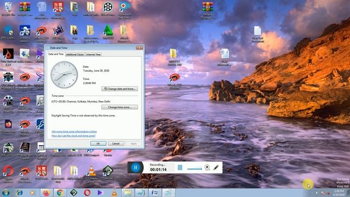
Task: Open the File Explorer taskbar button
Action: click(x=127, y=193)
